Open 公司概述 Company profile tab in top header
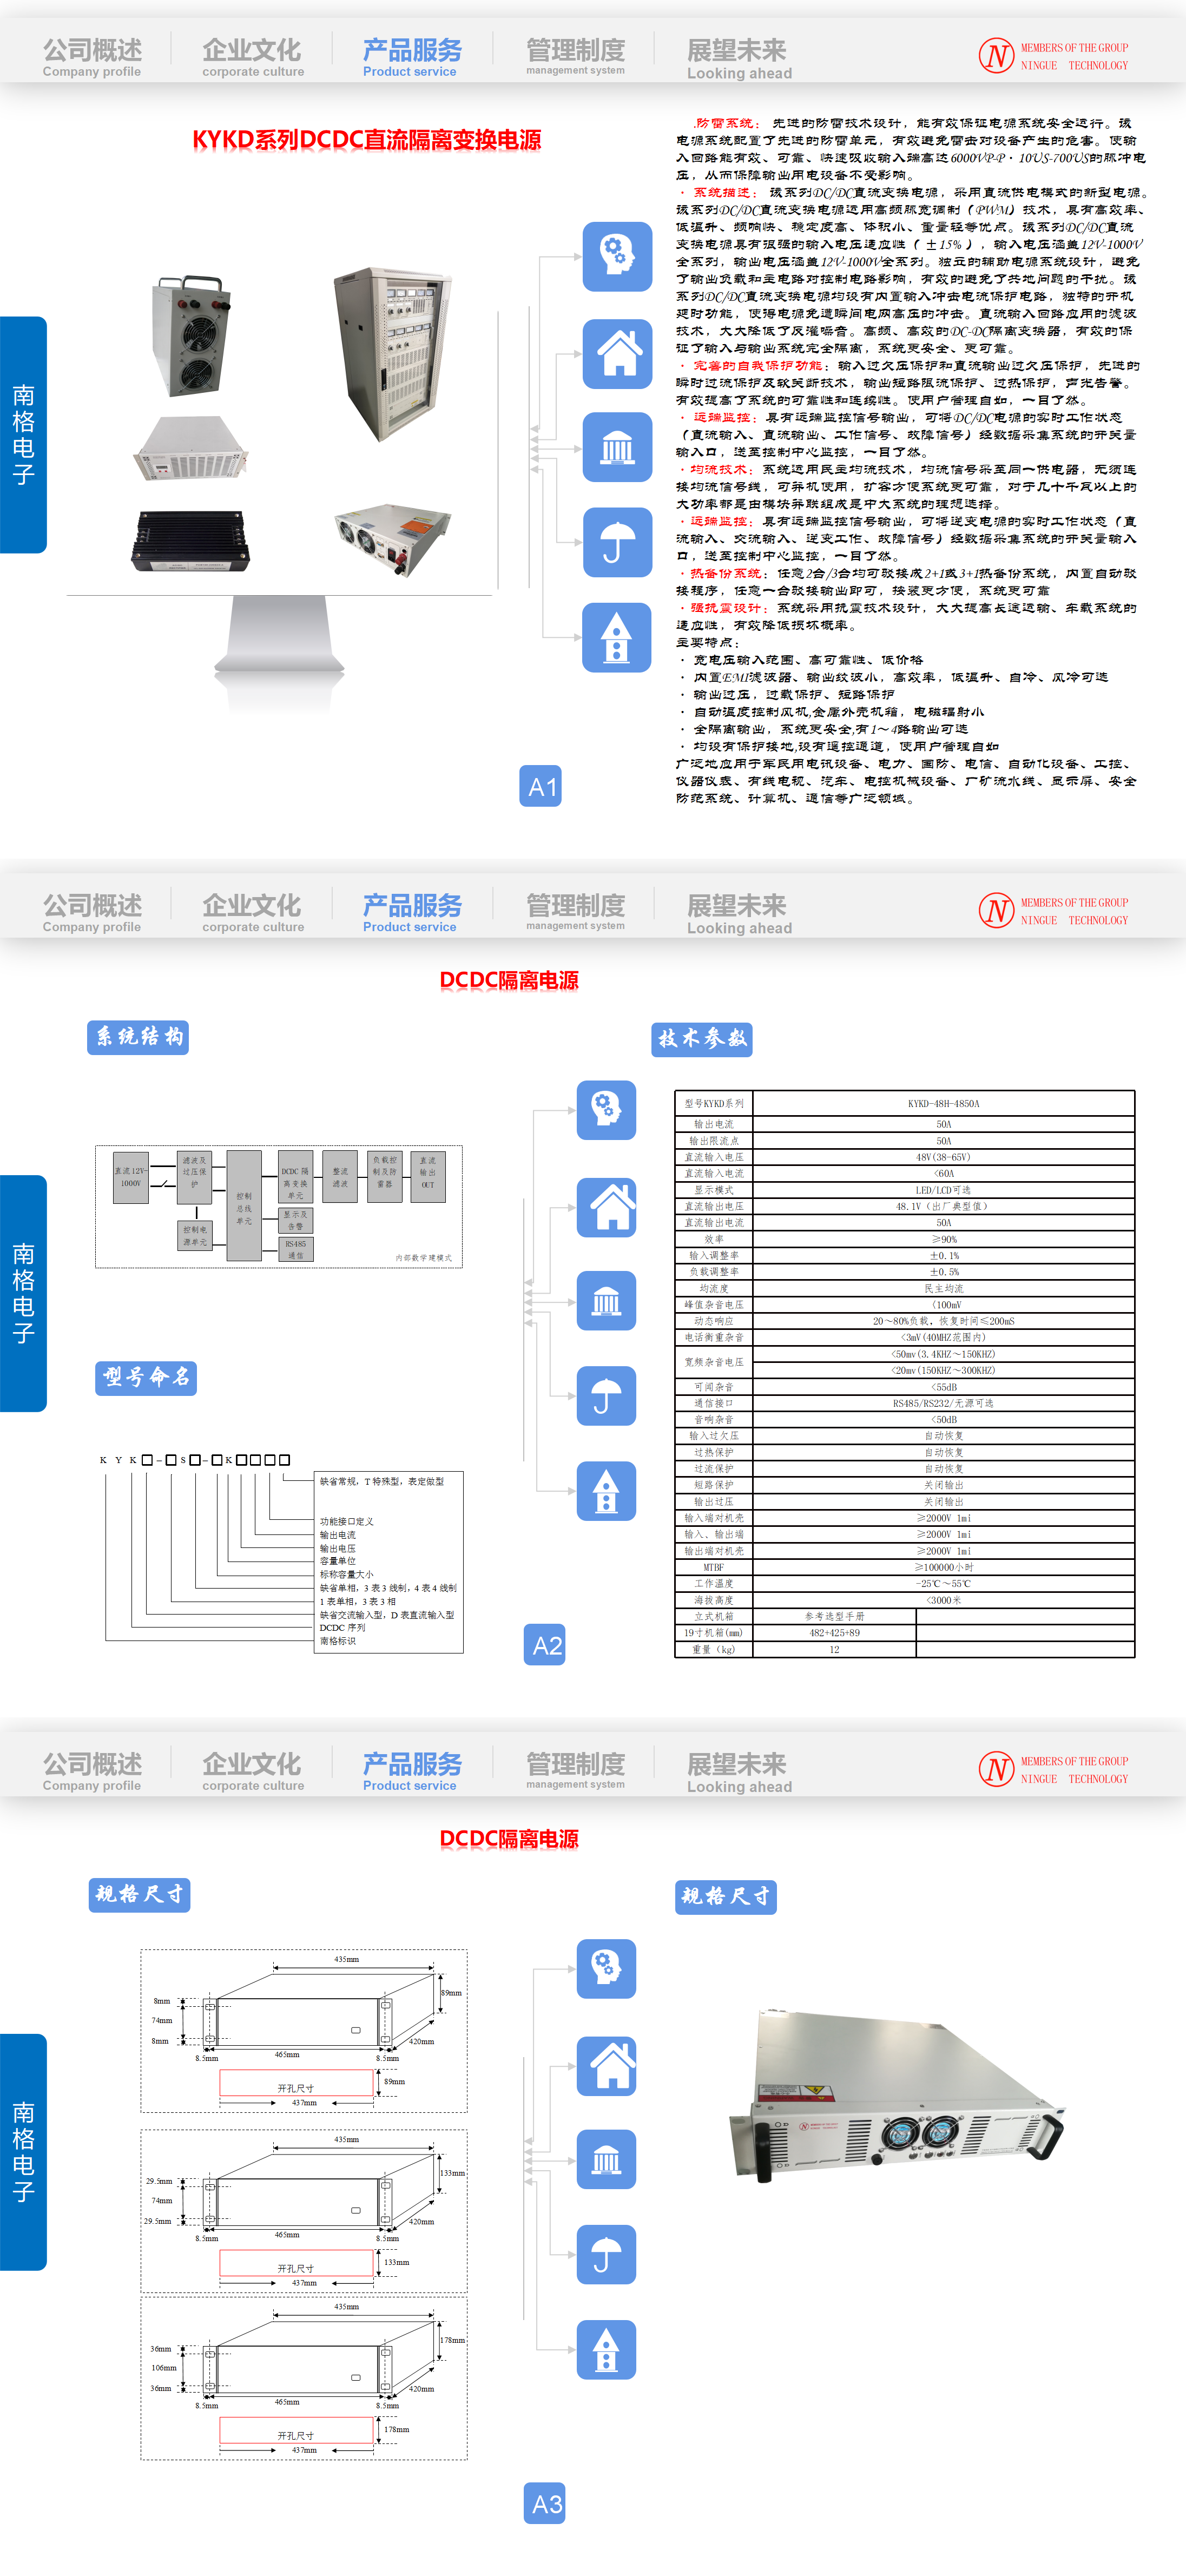Image resolution: width=1186 pixels, height=2576 pixels. coord(92,57)
